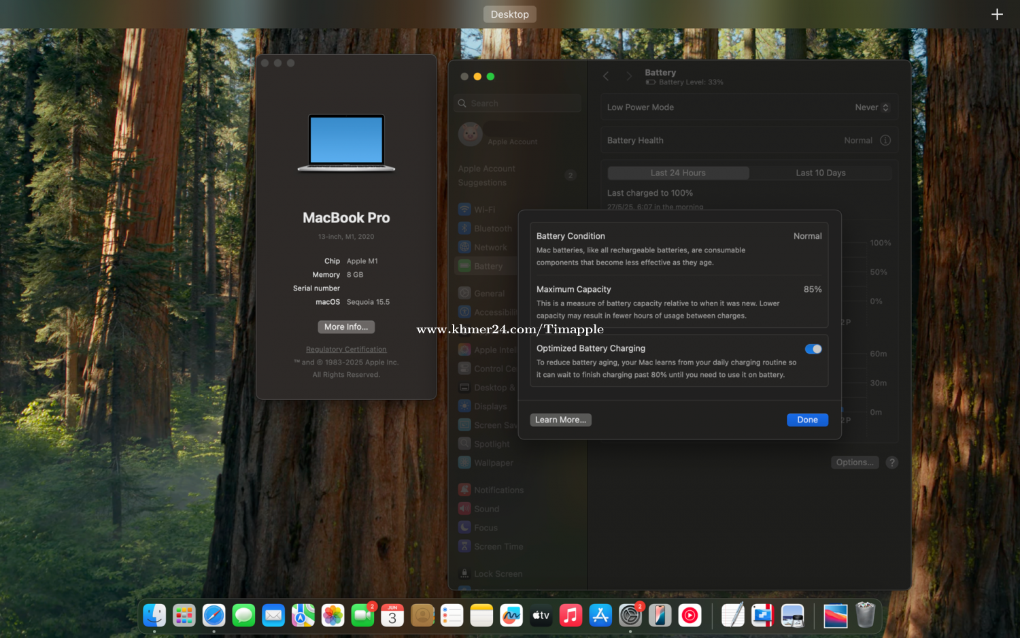This screenshot has height=638, width=1020.
Task: Select Screen Time in the sidebar
Action: click(x=491, y=547)
